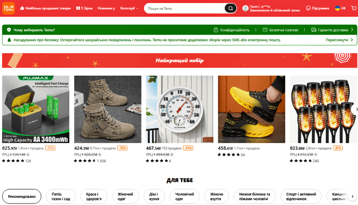Open the Temu logo home icon
The image size is (358, 205).
[x=9, y=8]
